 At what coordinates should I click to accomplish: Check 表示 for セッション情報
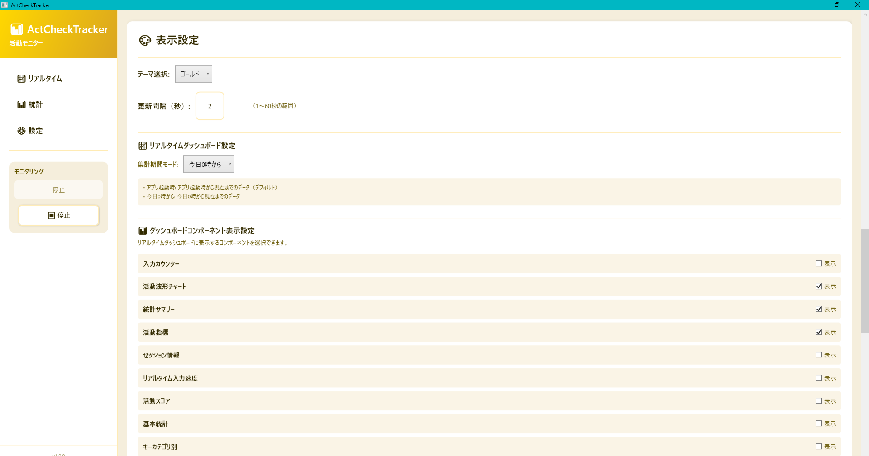(818, 355)
